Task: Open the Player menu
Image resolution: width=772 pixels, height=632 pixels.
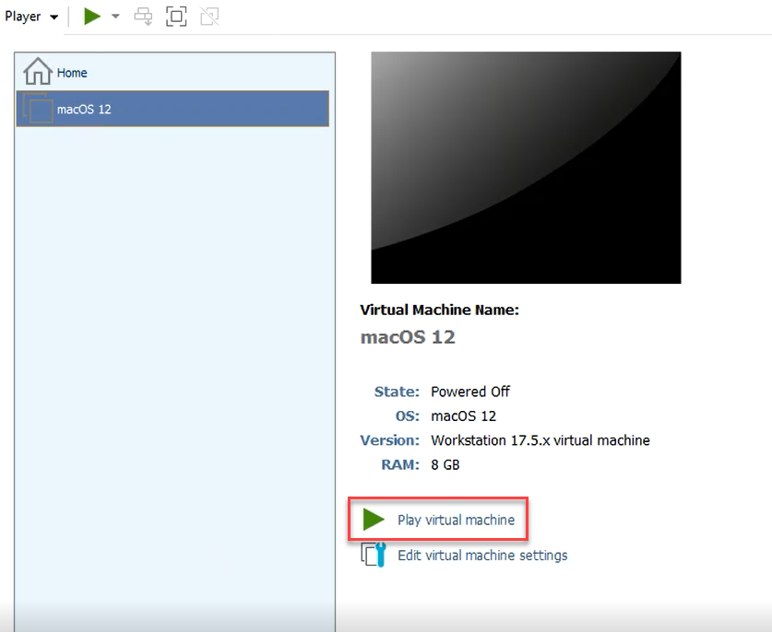Action: tap(25, 16)
